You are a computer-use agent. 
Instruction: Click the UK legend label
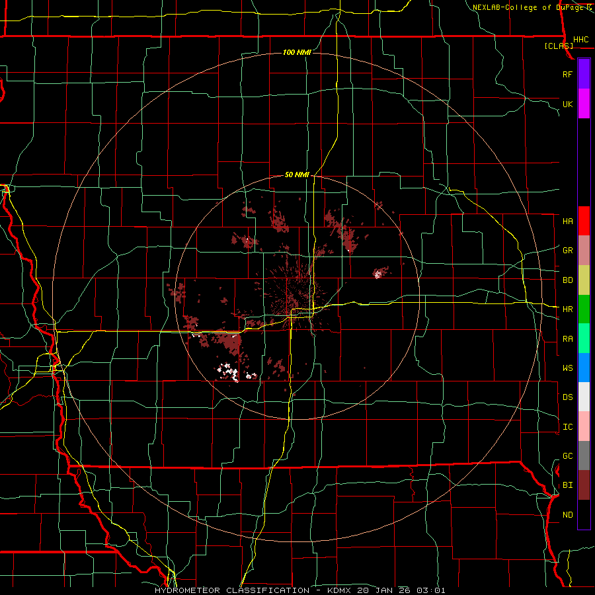[568, 104]
